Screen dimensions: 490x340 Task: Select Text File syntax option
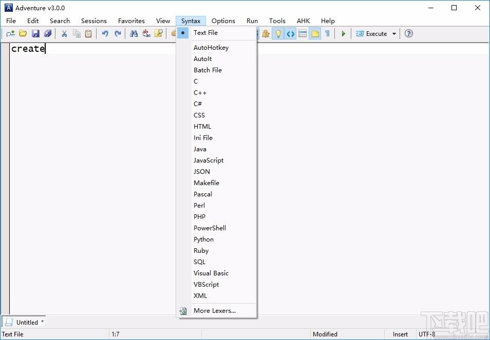pos(217,33)
